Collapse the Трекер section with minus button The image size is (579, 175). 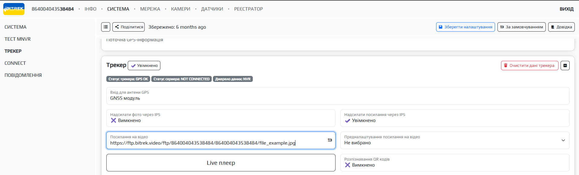pyautogui.click(x=565, y=65)
